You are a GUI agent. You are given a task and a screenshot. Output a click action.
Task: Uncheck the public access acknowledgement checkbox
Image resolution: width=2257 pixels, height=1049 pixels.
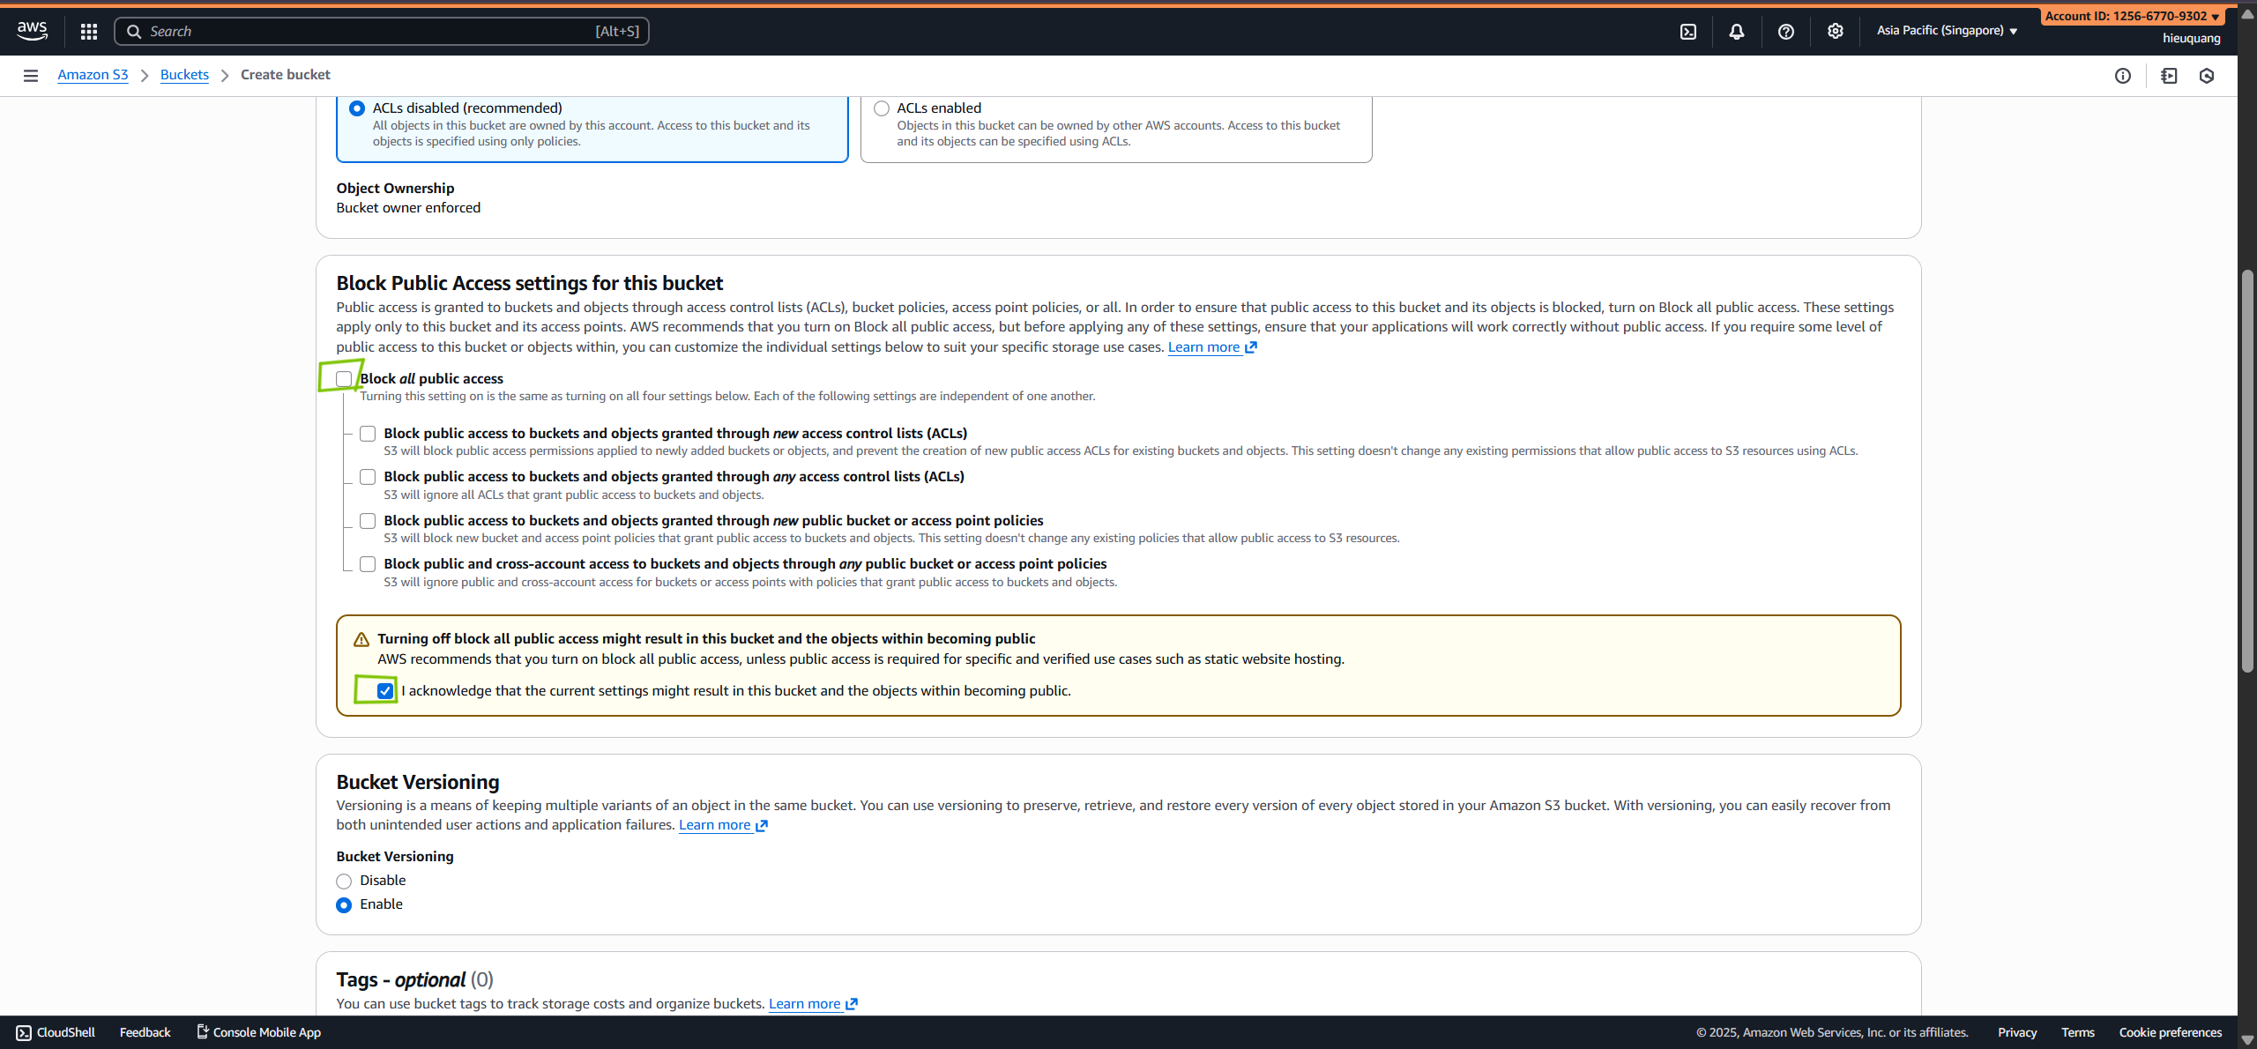click(385, 691)
